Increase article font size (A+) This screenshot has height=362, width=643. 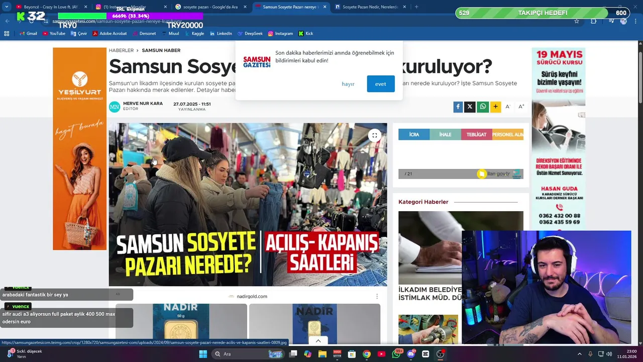tap(521, 107)
